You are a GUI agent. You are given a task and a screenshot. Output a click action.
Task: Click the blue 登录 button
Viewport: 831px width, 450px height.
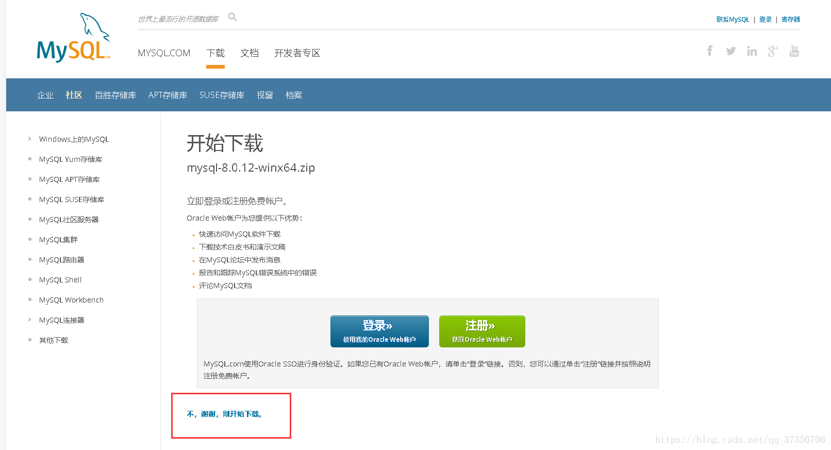pyautogui.click(x=379, y=331)
